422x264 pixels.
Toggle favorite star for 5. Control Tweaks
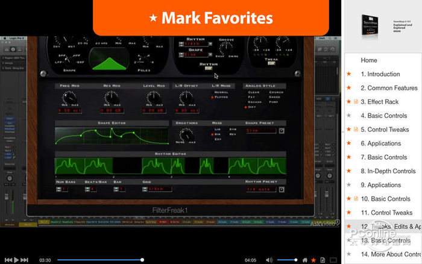[349, 129]
